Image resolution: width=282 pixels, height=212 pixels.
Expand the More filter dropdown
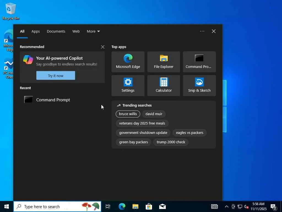point(93,31)
